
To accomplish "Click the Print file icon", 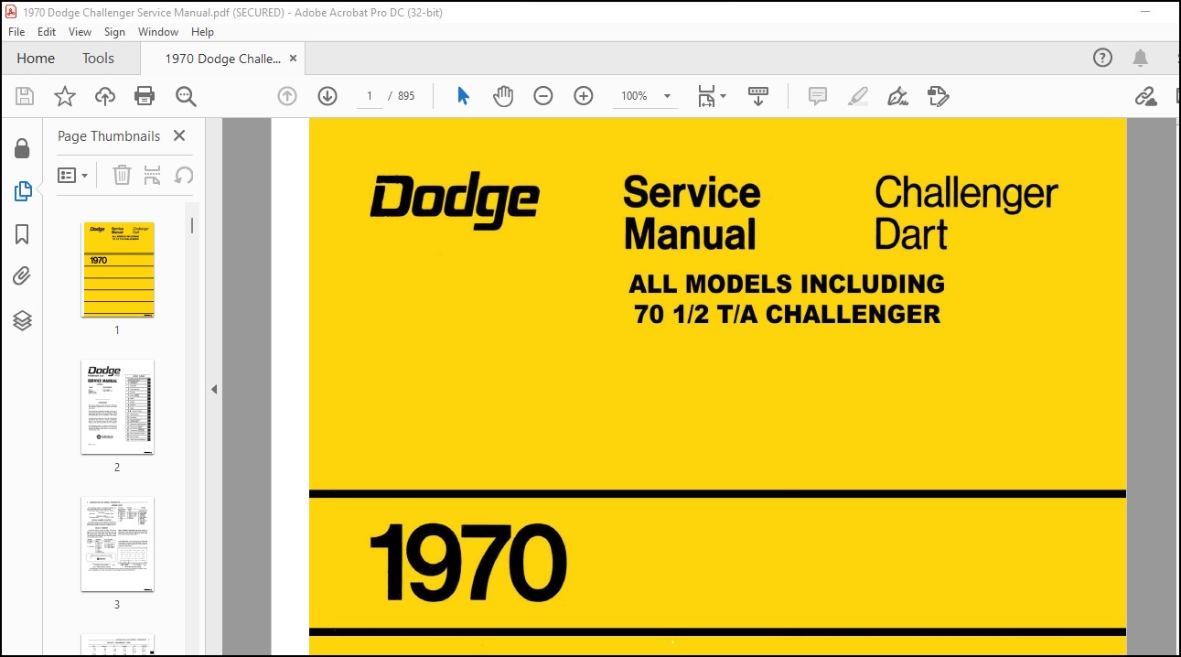I will pyautogui.click(x=145, y=96).
